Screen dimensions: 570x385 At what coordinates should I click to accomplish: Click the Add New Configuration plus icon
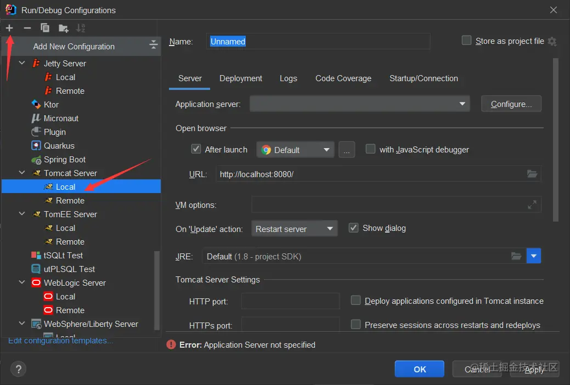click(x=9, y=28)
